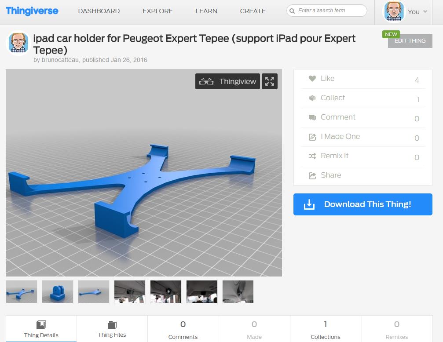Open brunocatteau's profile link
The width and height of the screenshot is (443, 342).
coord(60,60)
